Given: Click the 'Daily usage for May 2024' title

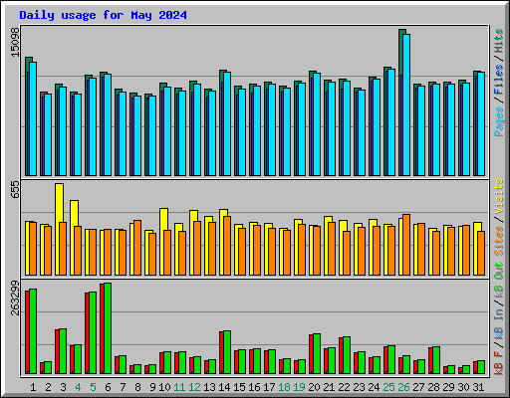Looking at the screenshot, I should 103,15.
